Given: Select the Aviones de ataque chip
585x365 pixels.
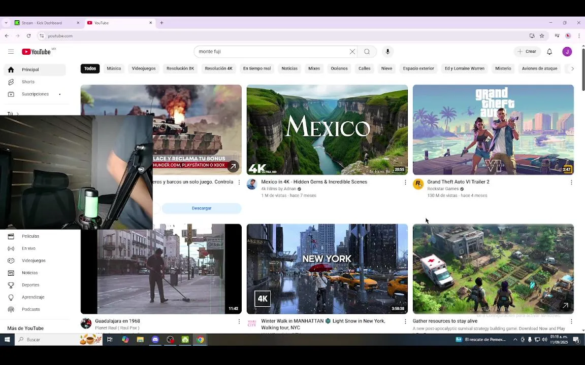Looking at the screenshot, I should [x=539, y=68].
